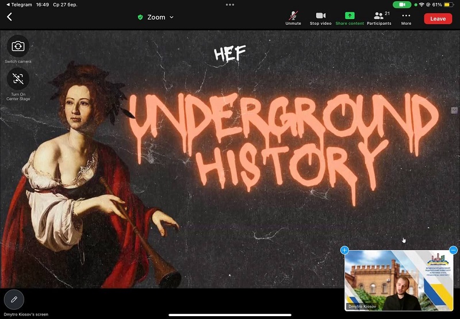Tap the Wi-Fi icon in status bar
Viewport: 460px width, 319px height.
[x=421, y=5]
